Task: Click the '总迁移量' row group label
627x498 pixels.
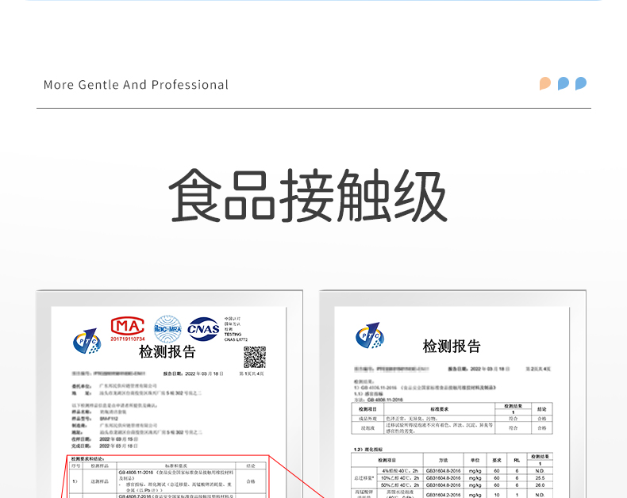Action: [x=364, y=478]
